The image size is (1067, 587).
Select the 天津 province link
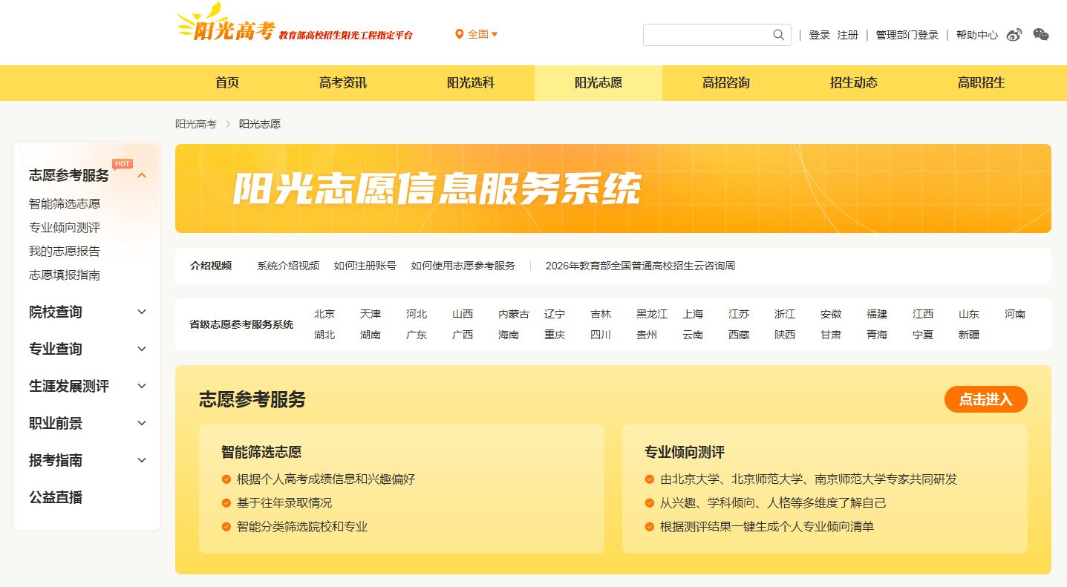(x=371, y=314)
